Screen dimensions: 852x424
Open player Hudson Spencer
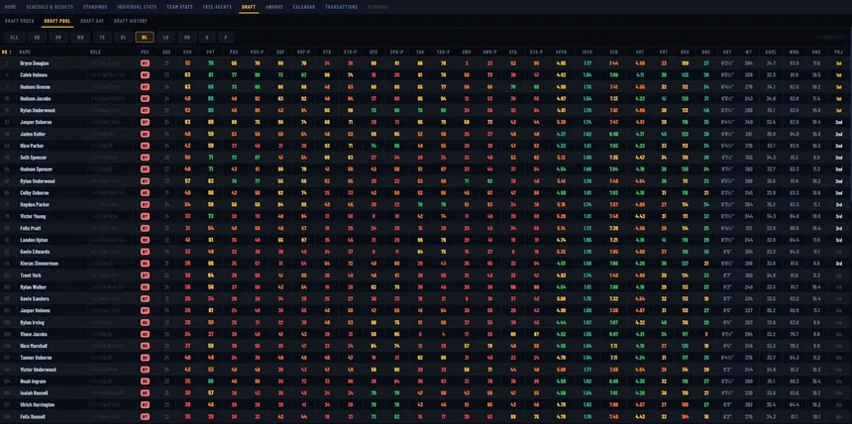pos(36,169)
